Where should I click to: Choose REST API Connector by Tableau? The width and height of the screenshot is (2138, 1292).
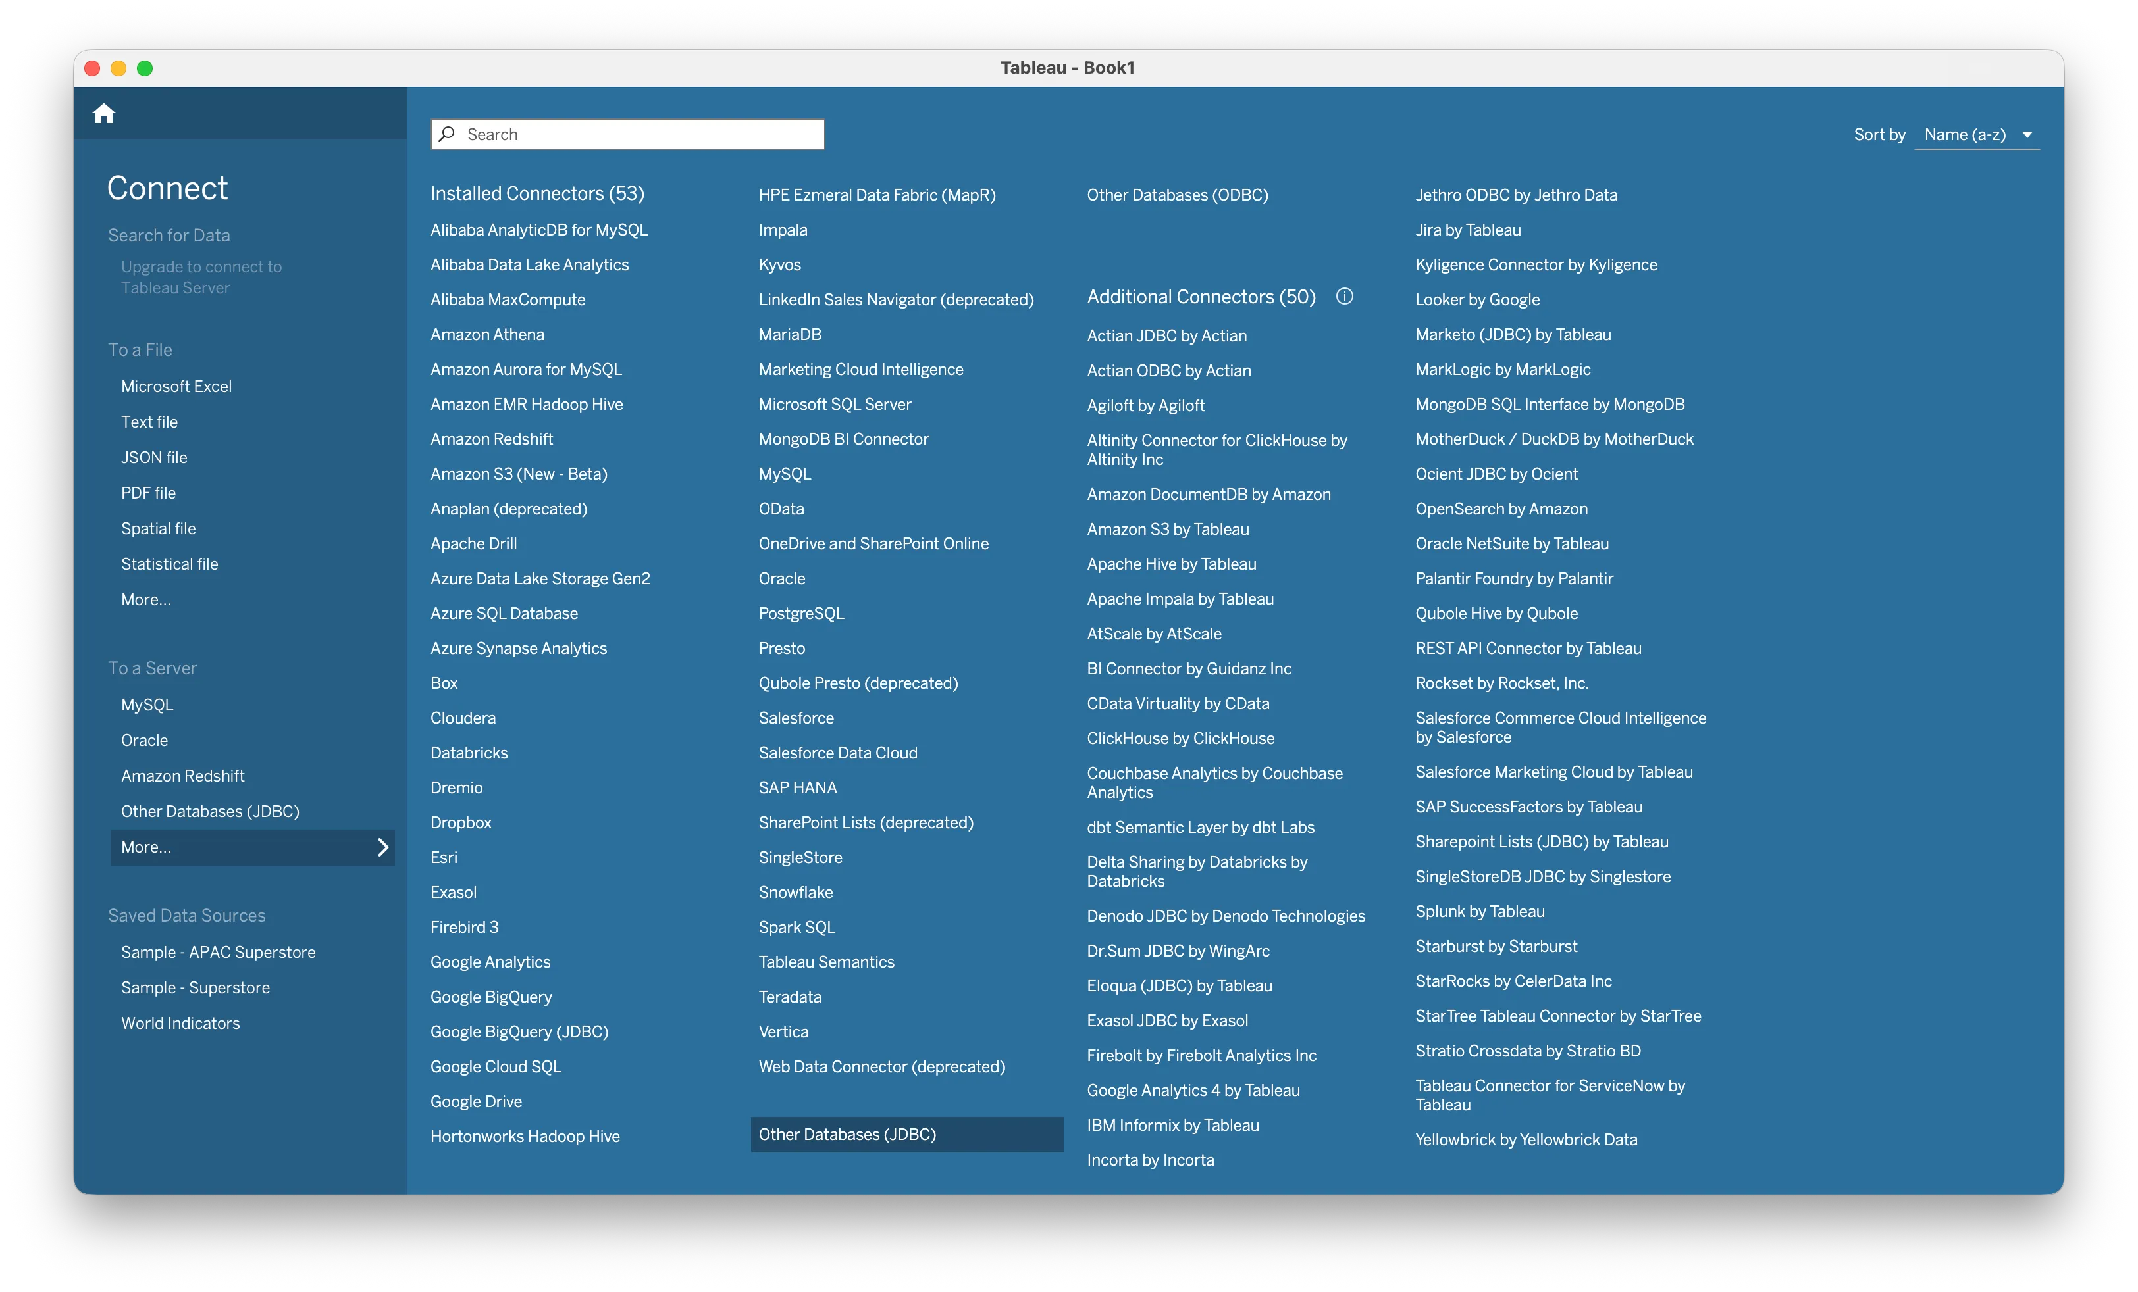1528,648
